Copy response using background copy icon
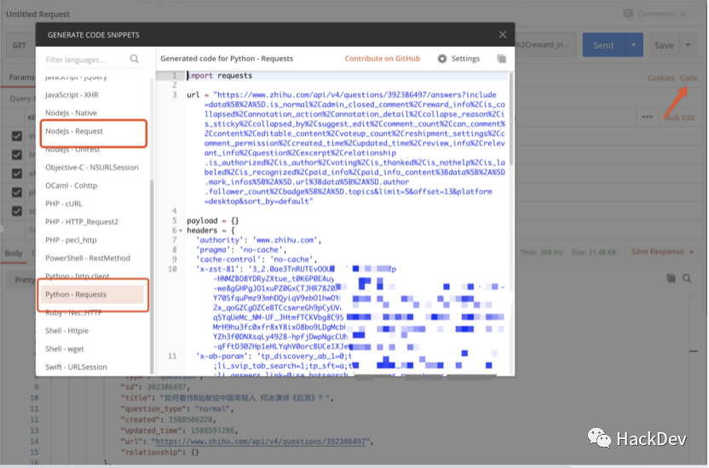Viewport: 709px width, 468px height. (x=671, y=278)
